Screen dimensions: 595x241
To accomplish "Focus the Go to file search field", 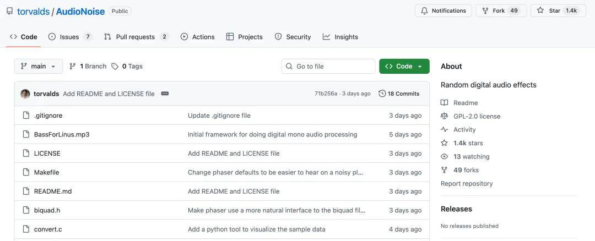I will tap(328, 67).
